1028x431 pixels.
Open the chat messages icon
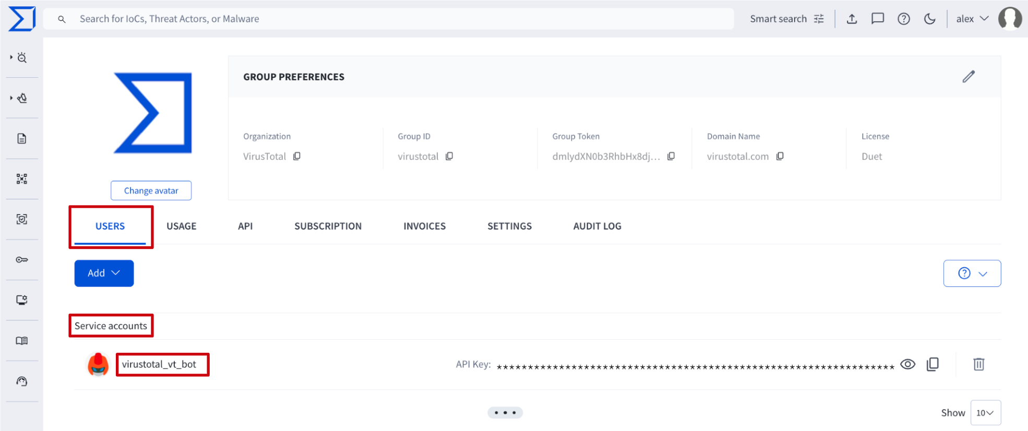[x=878, y=19]
